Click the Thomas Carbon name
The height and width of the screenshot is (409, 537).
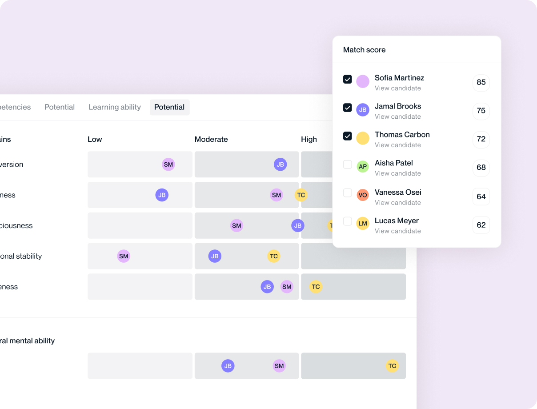tap(402, 135)
